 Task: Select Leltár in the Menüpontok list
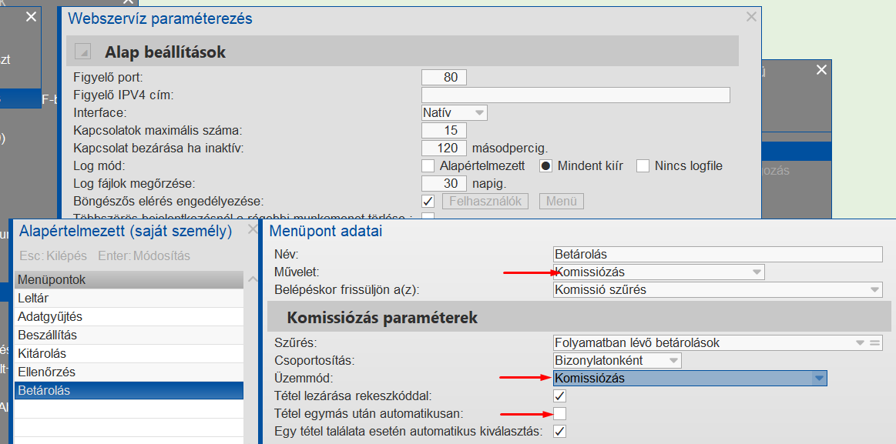[x=129, y=298]
